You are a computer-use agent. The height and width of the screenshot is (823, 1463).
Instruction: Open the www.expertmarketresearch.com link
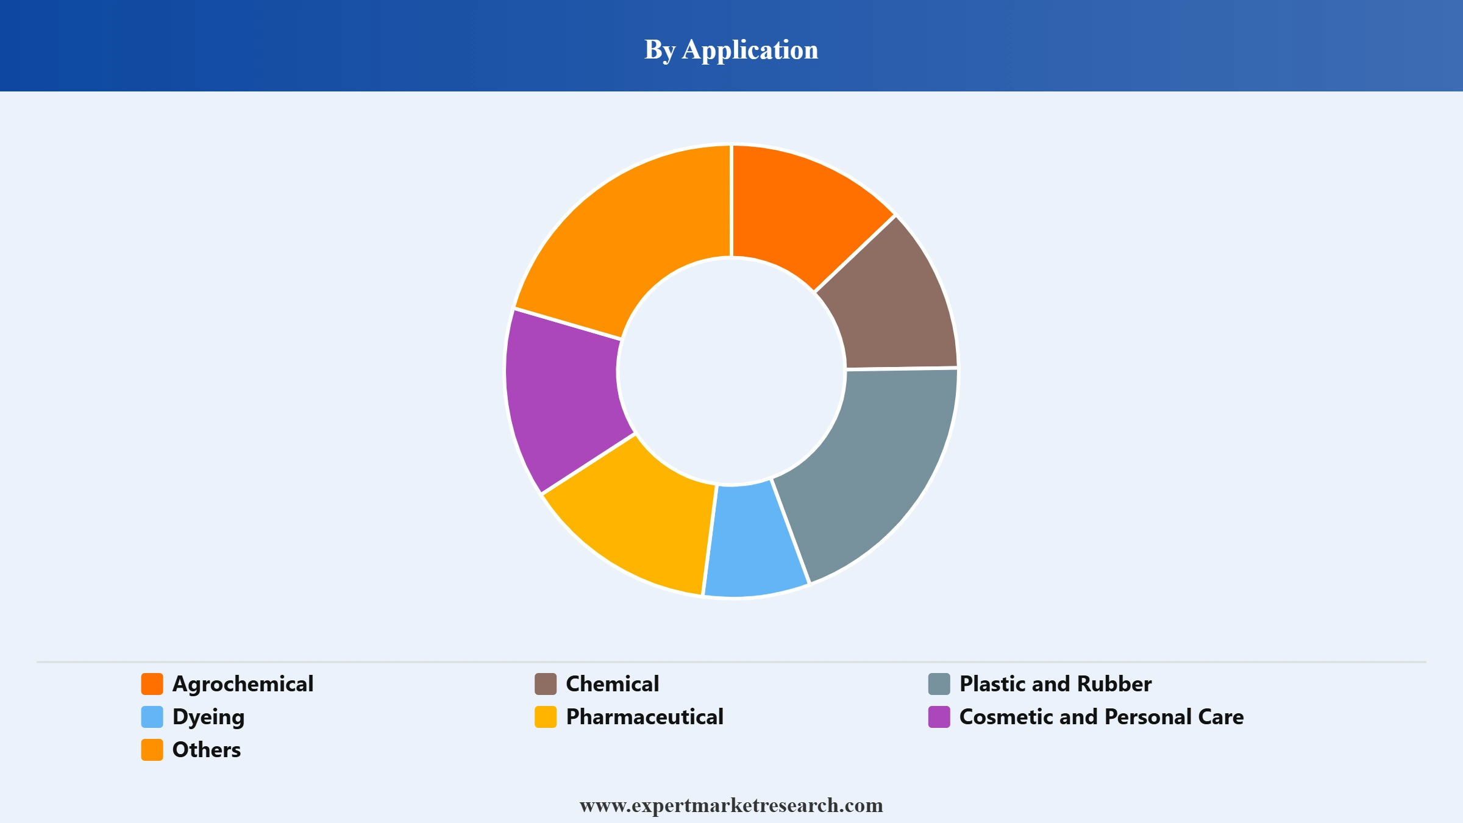[x=731, y=805]
